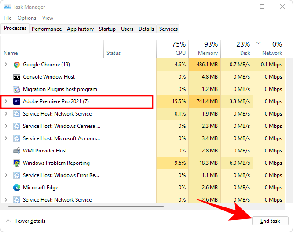Click the Adobe Premiere Pro icon

(17, 101)
